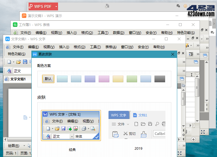
Task: Expand the double chevron right of the funnel icon
Action: (x=198, y=45)
